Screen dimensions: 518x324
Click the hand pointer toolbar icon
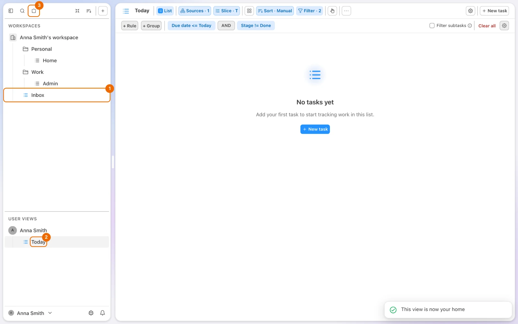pos(332,11)
